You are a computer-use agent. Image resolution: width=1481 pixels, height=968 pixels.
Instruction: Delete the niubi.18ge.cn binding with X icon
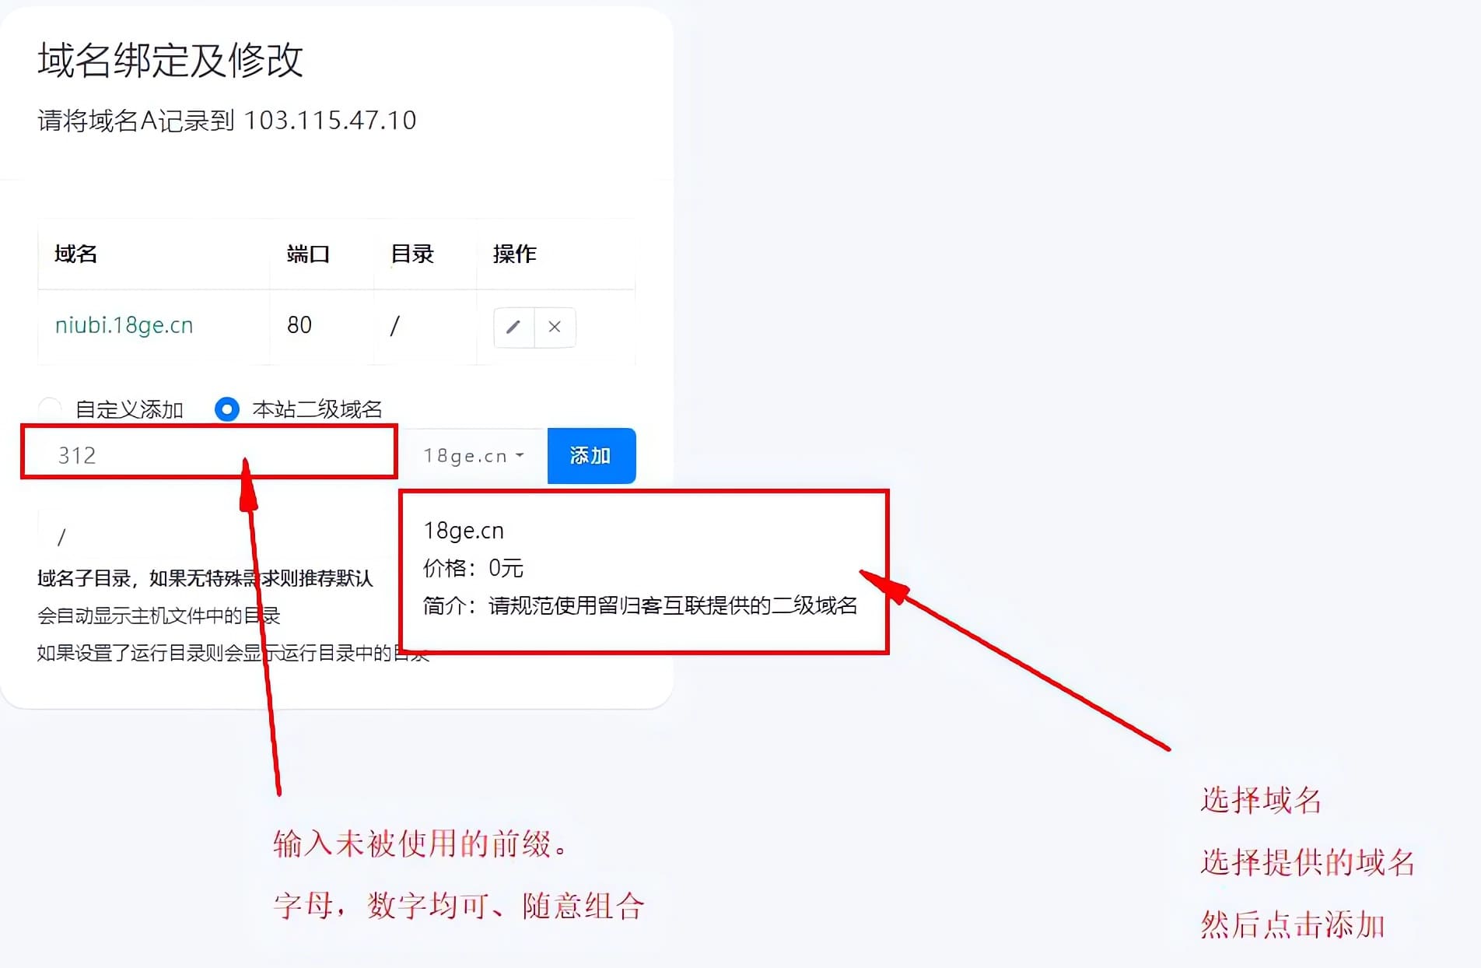point(555,327)
